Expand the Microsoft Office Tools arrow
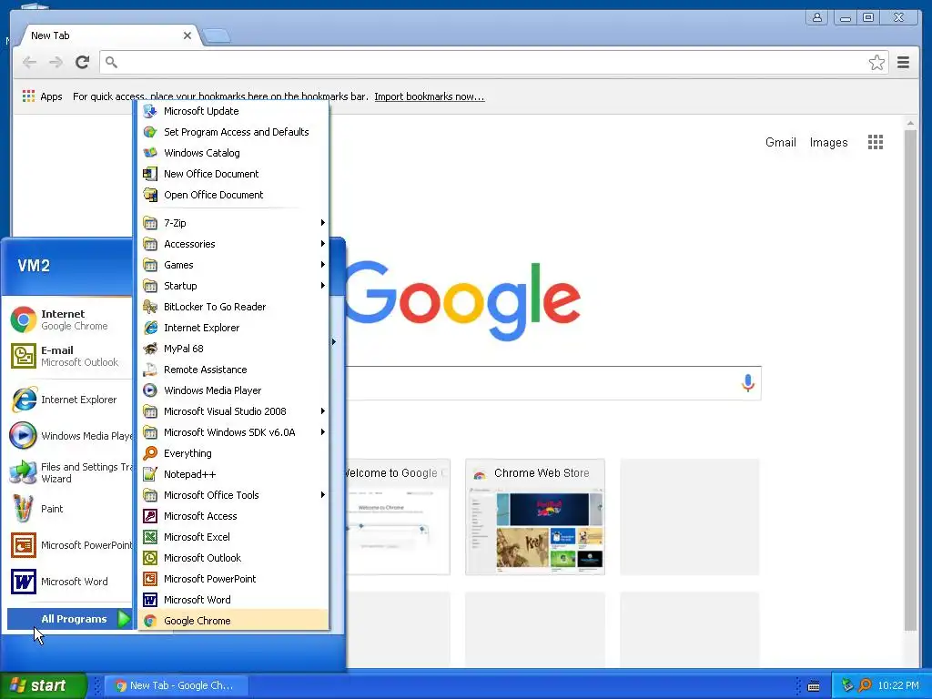 [x=323, y=495]
